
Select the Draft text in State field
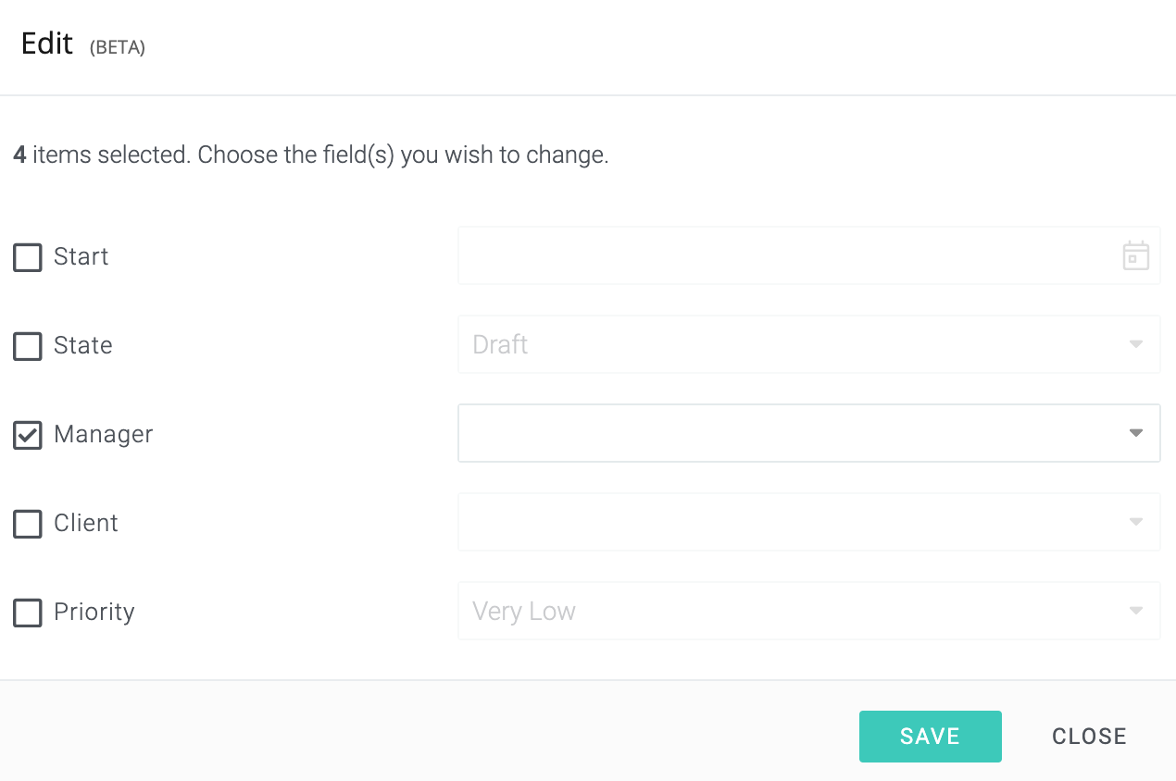[x=500, y=344]
